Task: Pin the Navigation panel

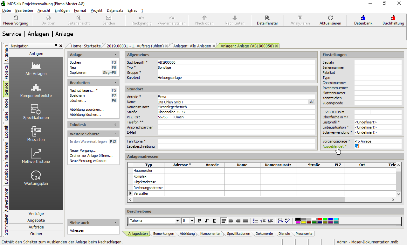Action: (56, 46)
